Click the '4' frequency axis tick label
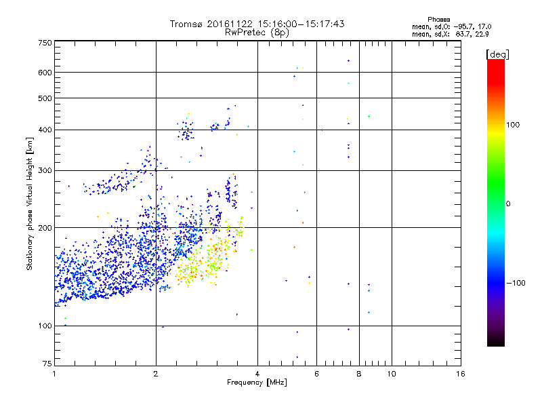This screenshot has width=542, height=407. (257, 374)
